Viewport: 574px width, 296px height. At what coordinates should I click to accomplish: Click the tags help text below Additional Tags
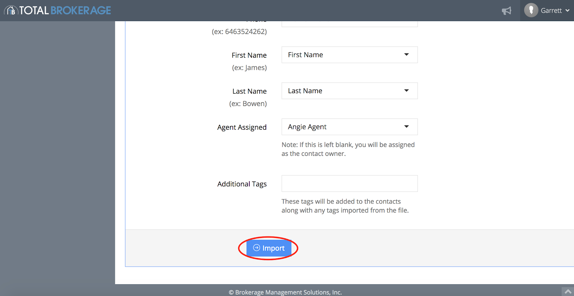tap(345, 206)
